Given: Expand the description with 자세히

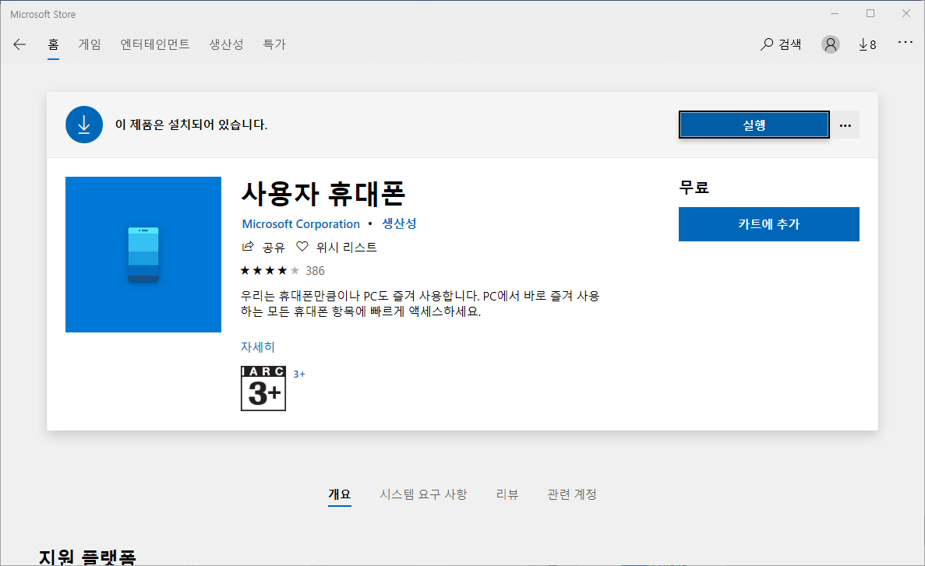Looking at the screenshot, I should point(258,346).
